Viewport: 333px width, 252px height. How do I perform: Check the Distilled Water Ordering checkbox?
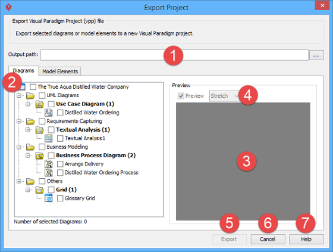click(x=60, y=113)
